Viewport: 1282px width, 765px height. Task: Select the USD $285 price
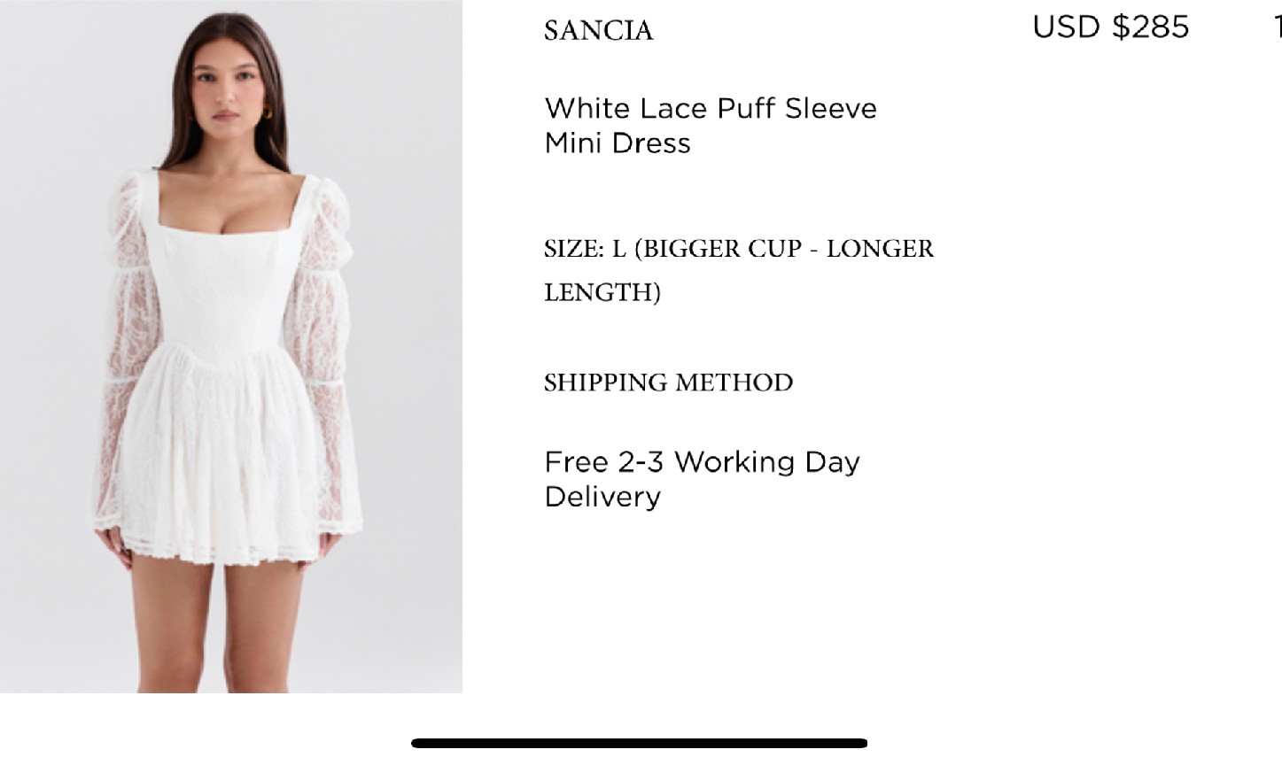click(1111, 27)
